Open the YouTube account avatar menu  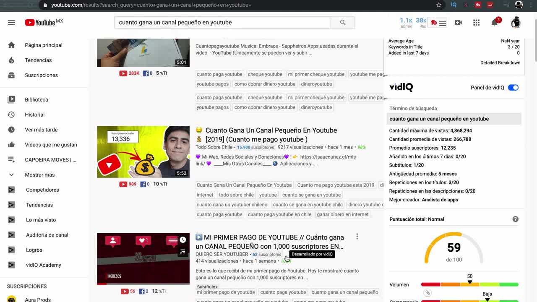click(x=516, y=23)
